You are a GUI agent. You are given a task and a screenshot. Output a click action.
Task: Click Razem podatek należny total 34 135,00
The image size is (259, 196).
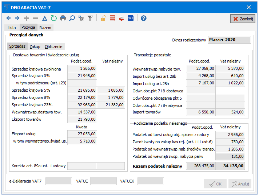[230, 166]
